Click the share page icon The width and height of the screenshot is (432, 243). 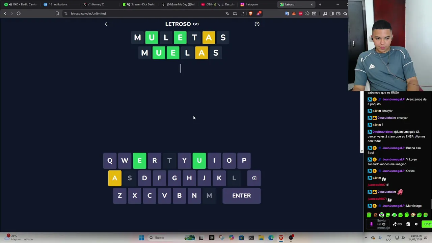pyautogui.click(x=242, y=13)
